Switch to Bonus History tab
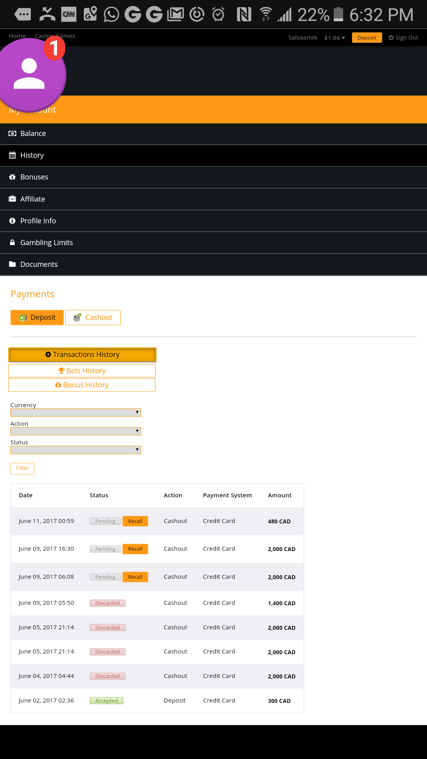Screen dimensions: 427x759 pos(82,385)
